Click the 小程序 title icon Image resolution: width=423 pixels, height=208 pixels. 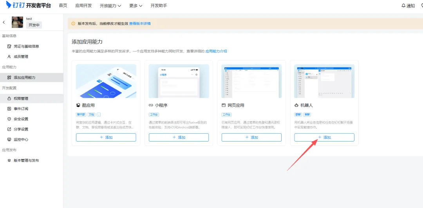coord(151,105)
